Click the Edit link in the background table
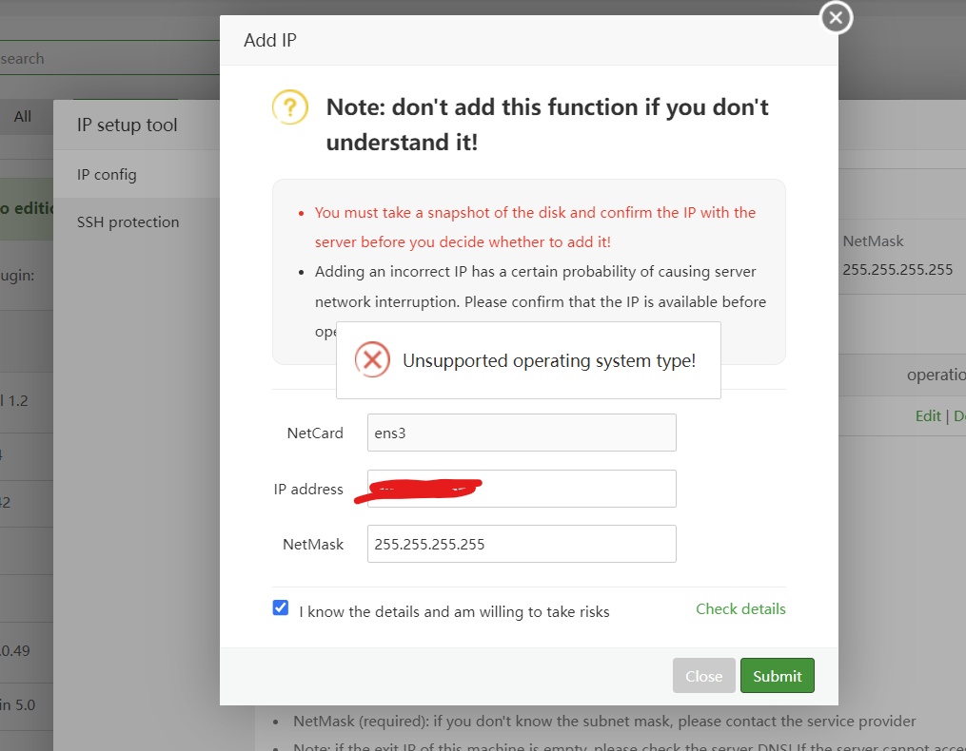Image resolution: width=966 pixels, height=751 pixels. tap(927, 416)
